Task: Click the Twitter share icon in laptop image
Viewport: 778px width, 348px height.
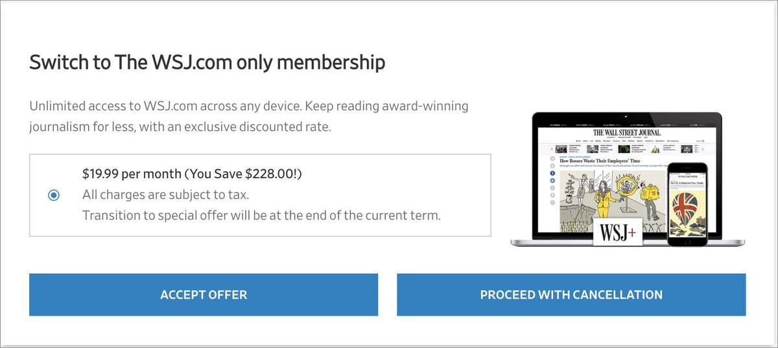Action: coord(552,181)
